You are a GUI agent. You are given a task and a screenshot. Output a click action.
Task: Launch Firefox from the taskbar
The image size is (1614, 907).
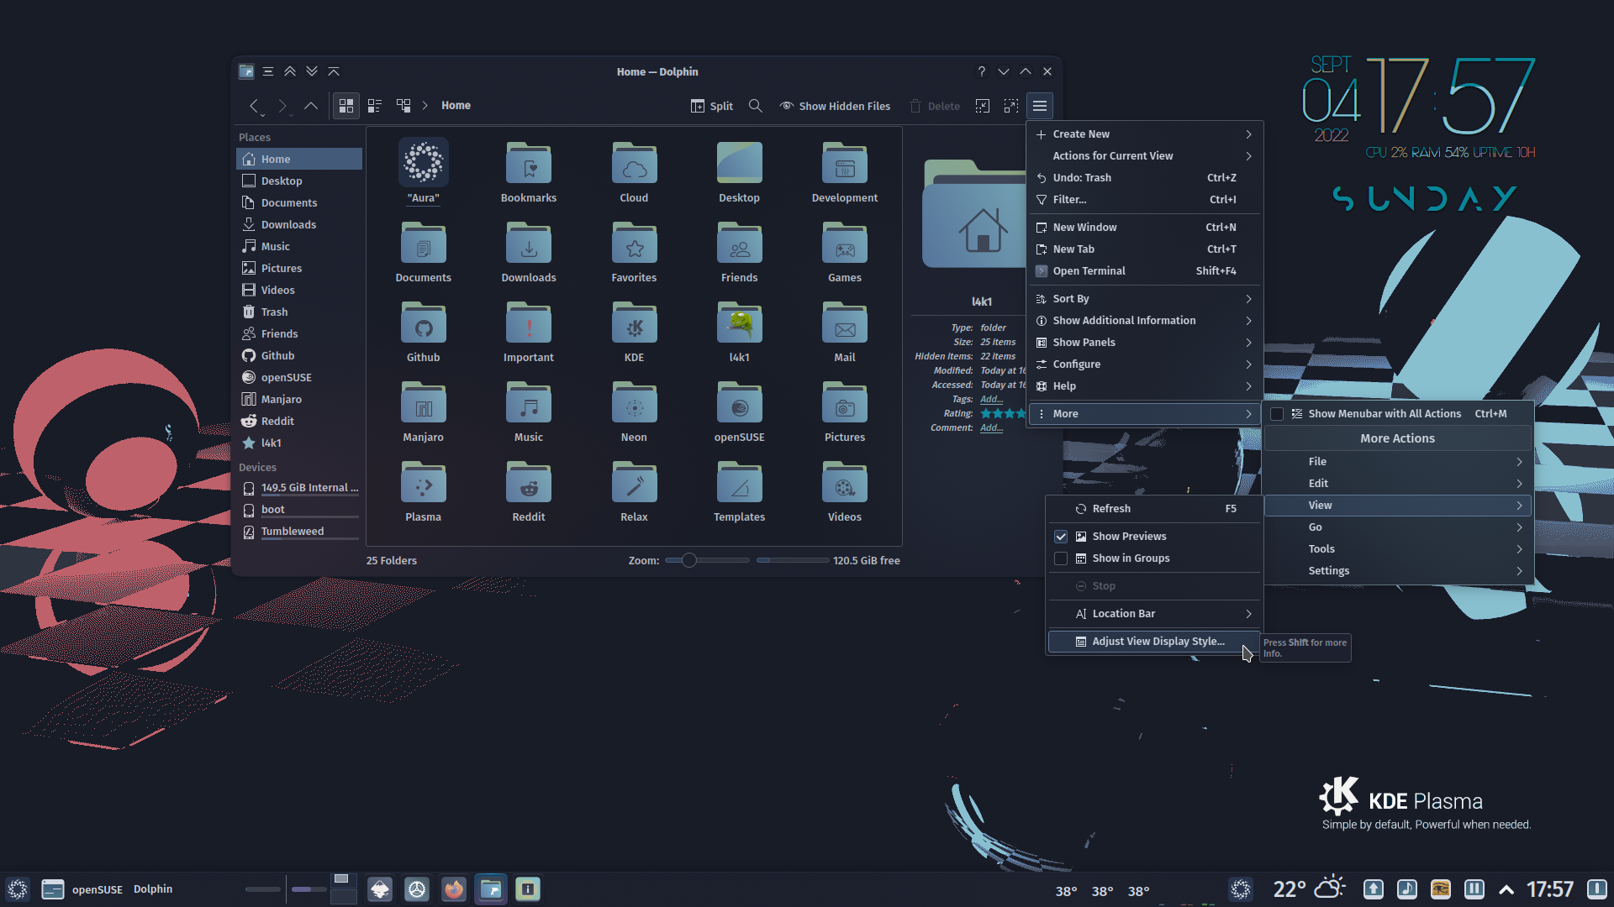click(x=454, y=889)
